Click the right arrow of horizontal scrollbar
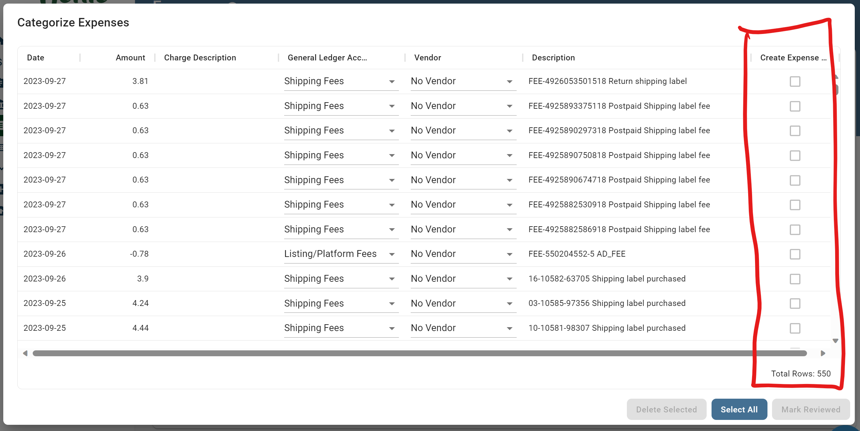This screenshot has height=431, width=860. (x=823, y=353)
